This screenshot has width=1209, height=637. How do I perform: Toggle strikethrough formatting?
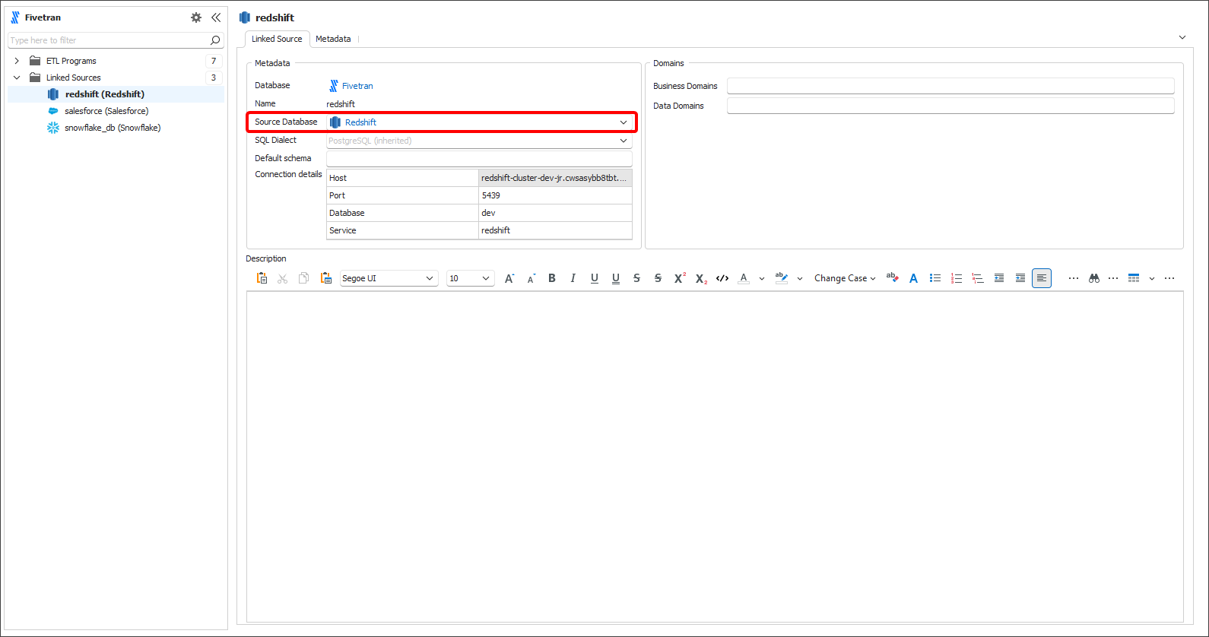pyautogui.click(x=637, y=278)
